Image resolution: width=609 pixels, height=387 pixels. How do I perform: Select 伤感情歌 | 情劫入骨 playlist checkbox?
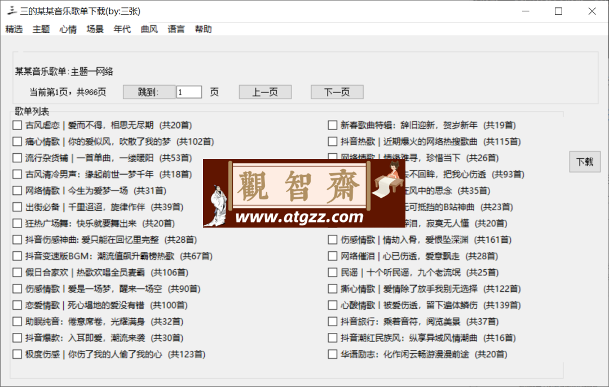point(333,239)
